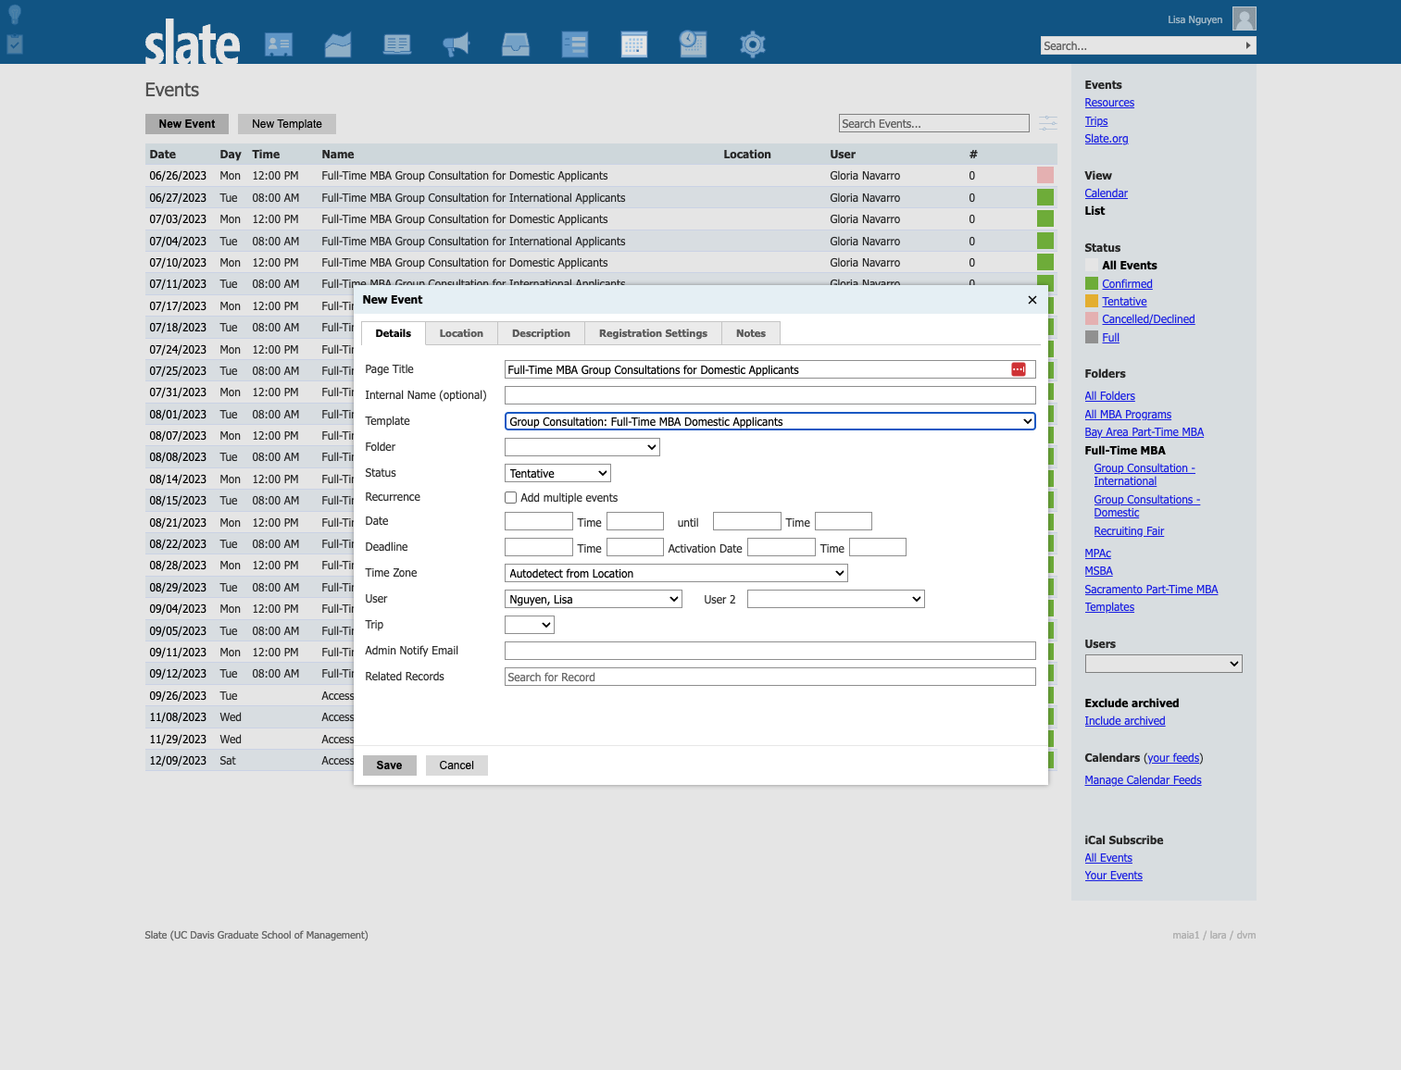Open the Scheduler clock-calendar icon
1401x1070 pixels.
click(x=694, y=44)
